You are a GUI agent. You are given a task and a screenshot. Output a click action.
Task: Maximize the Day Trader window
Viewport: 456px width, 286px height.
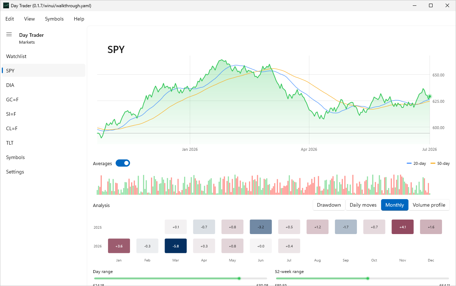coord(431,5)
